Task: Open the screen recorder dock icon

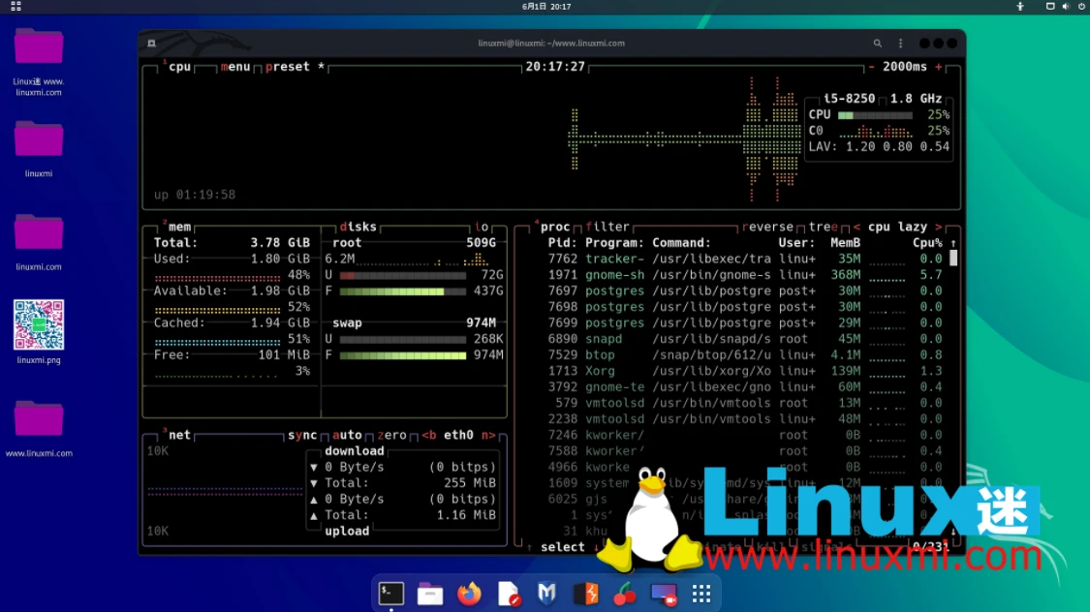Action: pos(663,595)
